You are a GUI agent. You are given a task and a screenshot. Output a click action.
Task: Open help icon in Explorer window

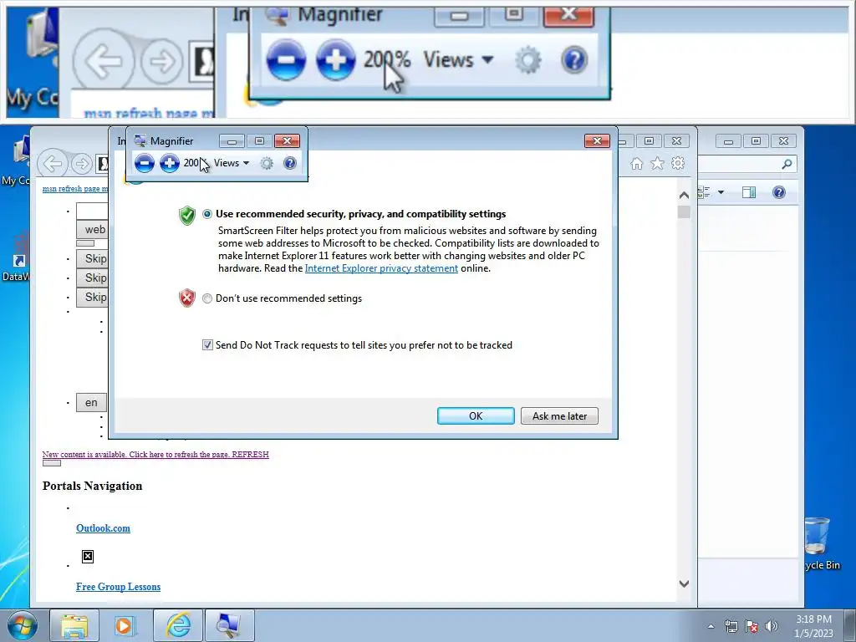pos(779,192)
